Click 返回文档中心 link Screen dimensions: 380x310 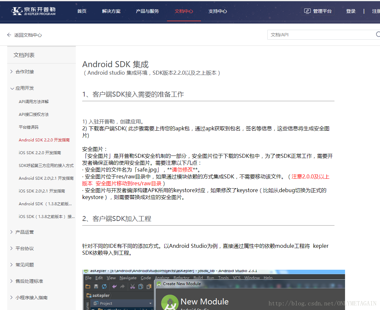coord(28,35)
